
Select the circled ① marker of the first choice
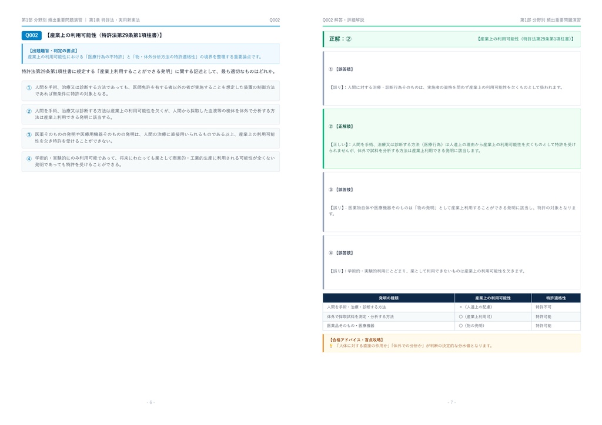(29, 88)
